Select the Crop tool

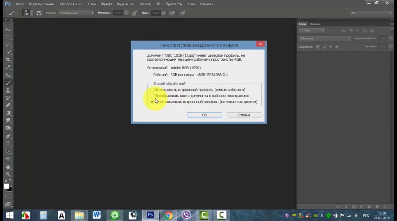point(8,60)
